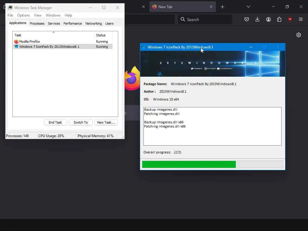
Task: Expand the list all tabs chevron
Action: pyautogui.click(x=248, y=7)
